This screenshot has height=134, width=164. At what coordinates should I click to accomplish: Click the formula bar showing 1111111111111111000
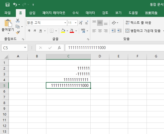115,48
